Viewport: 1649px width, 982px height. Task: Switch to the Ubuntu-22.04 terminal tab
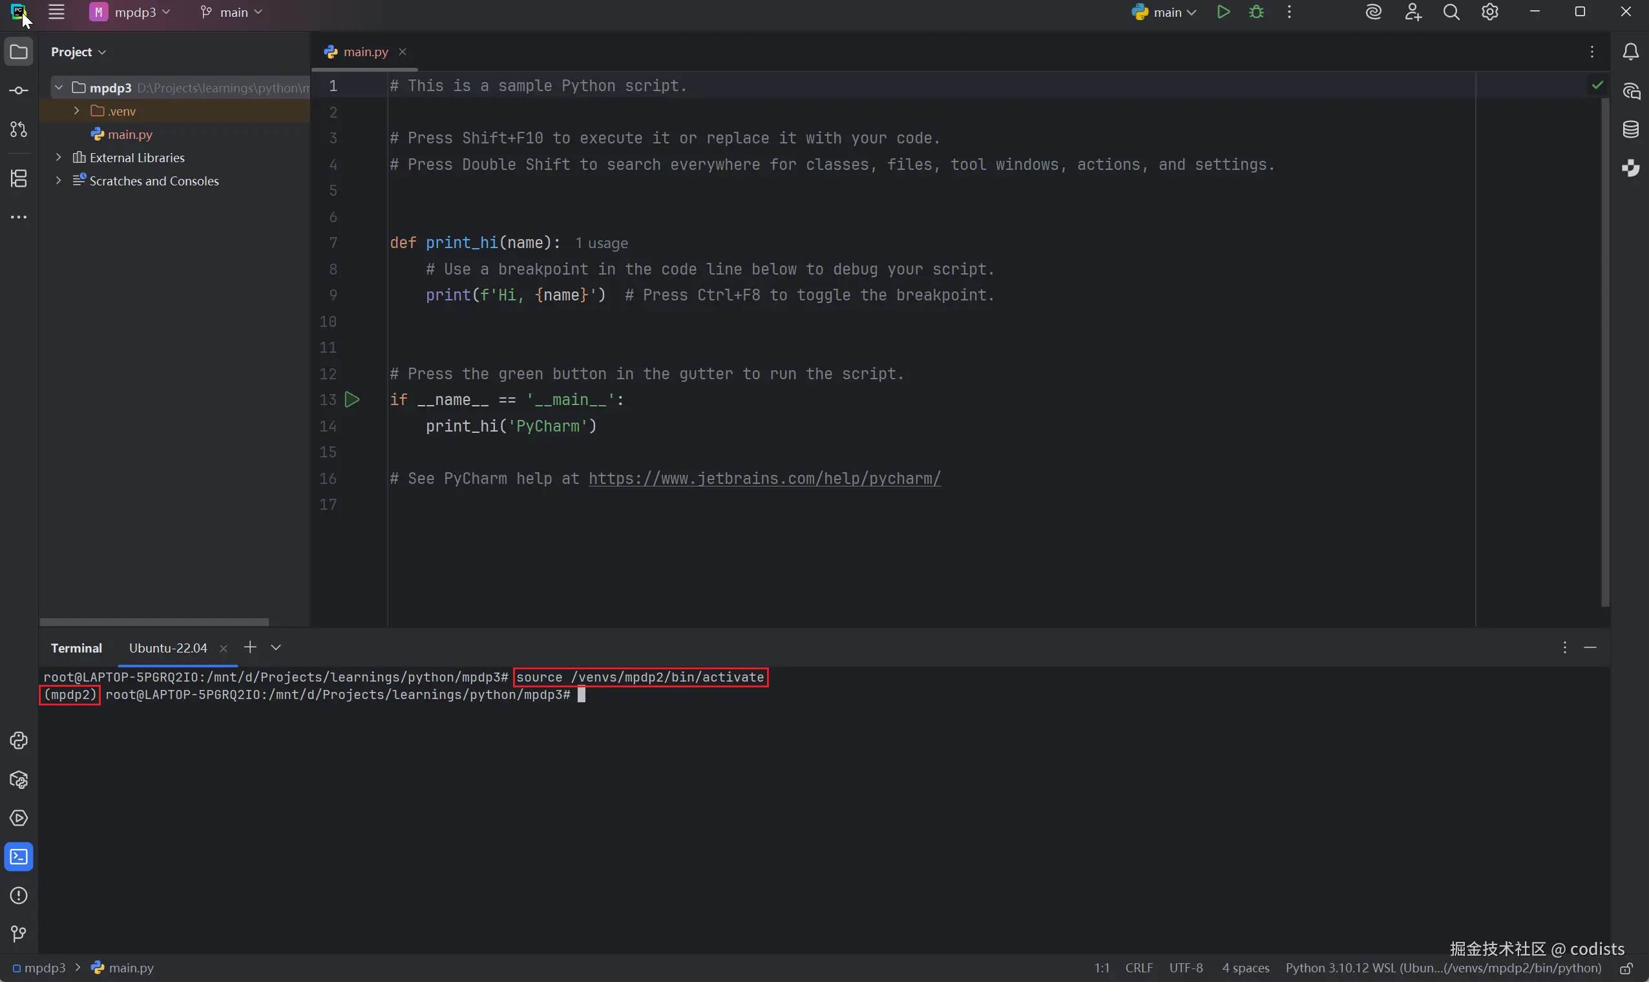168,648
